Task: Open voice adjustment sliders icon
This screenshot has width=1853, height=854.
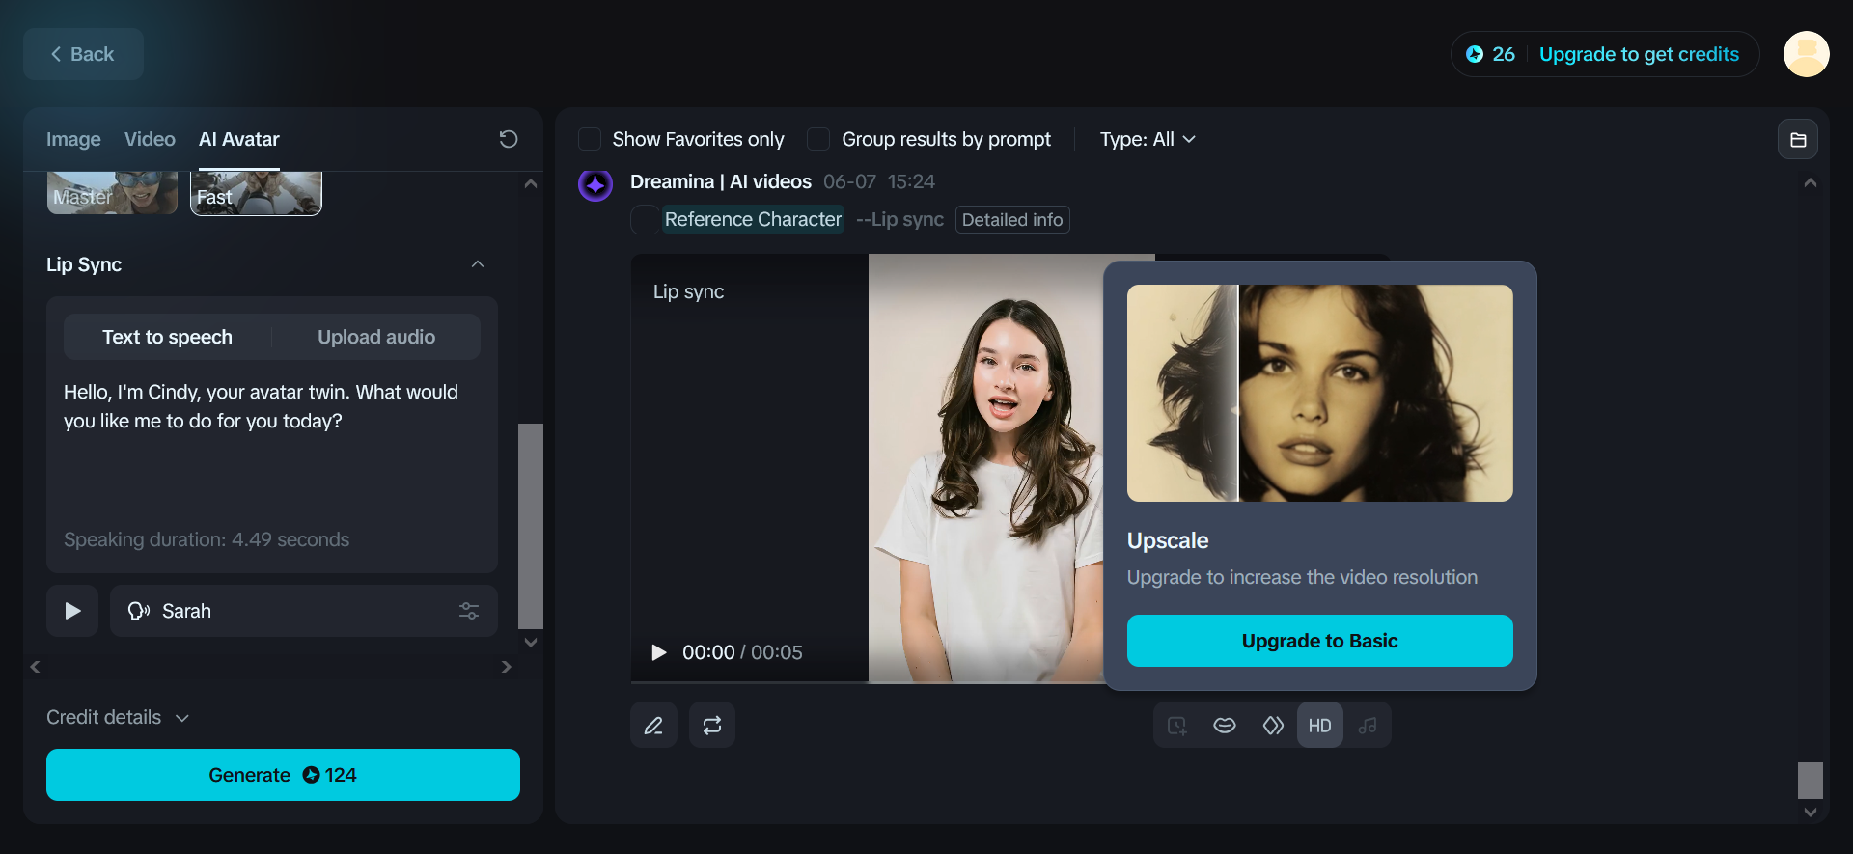Action: click(469, 611)
